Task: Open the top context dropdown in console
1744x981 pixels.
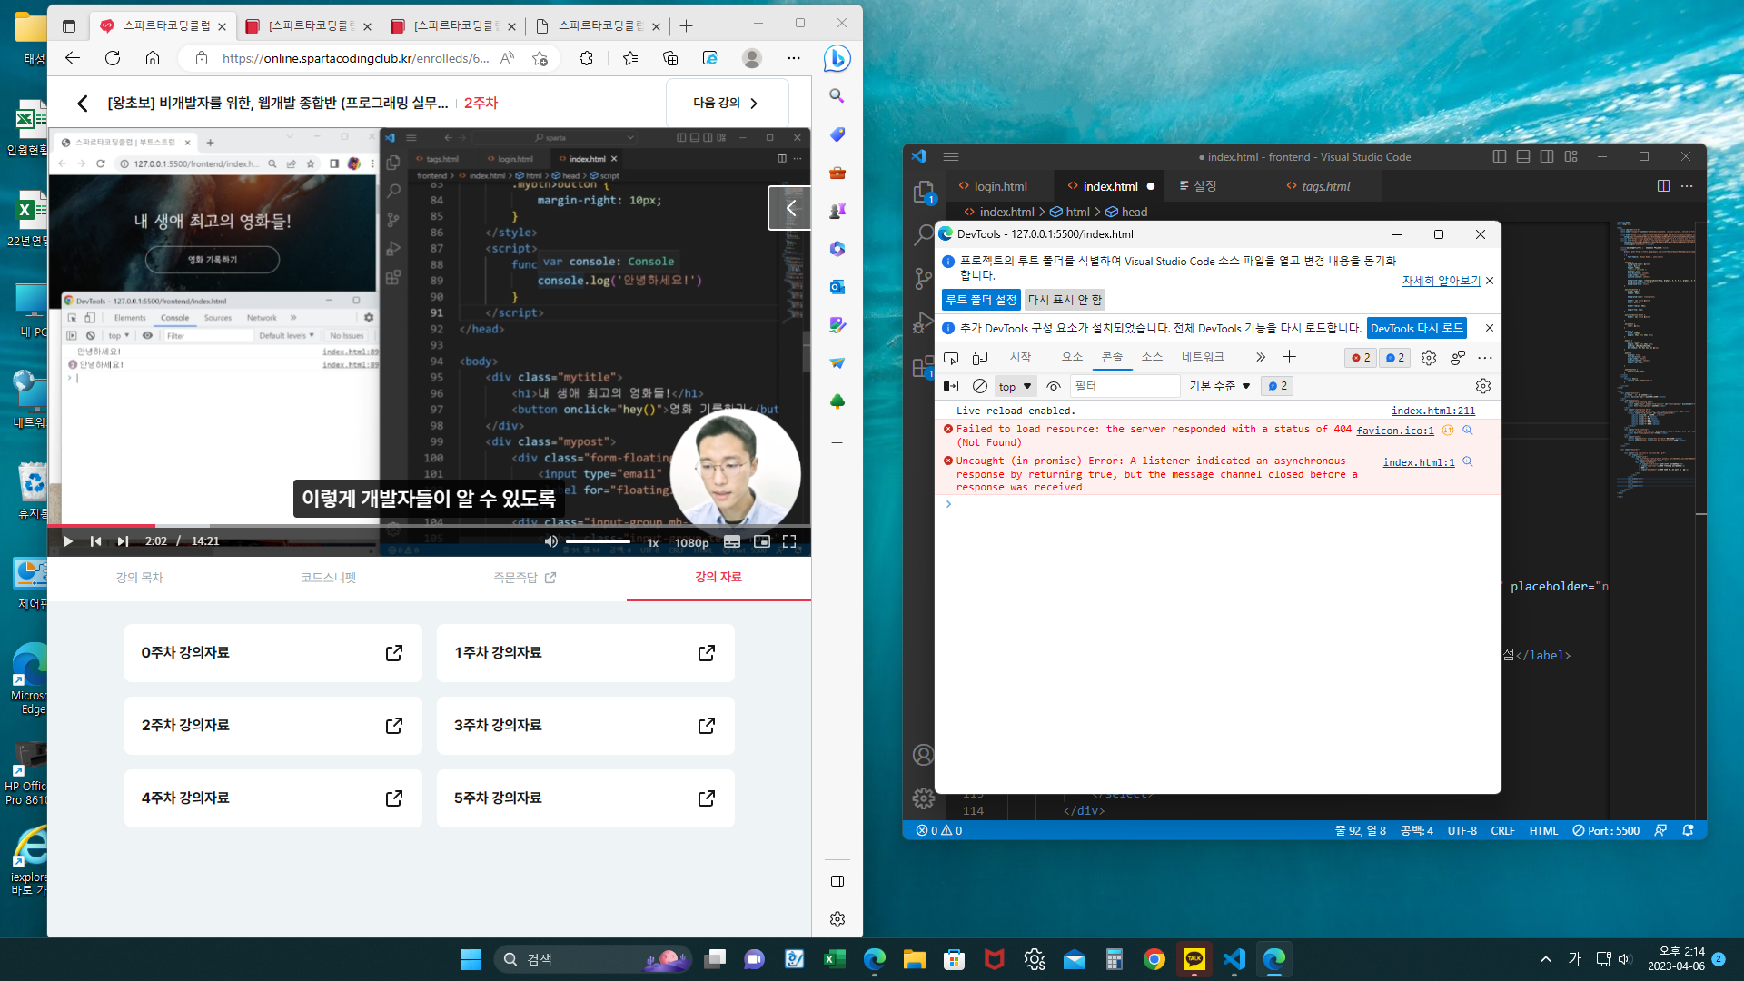Action: (1016, 386)
